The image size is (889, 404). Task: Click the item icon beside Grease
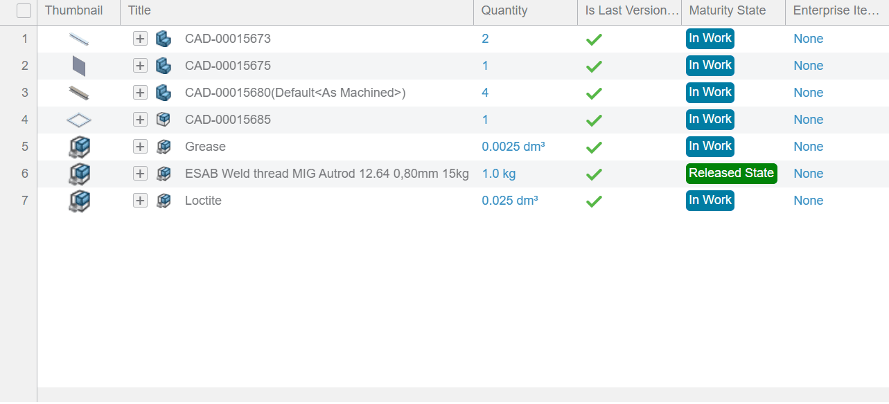tap(164, 147)
